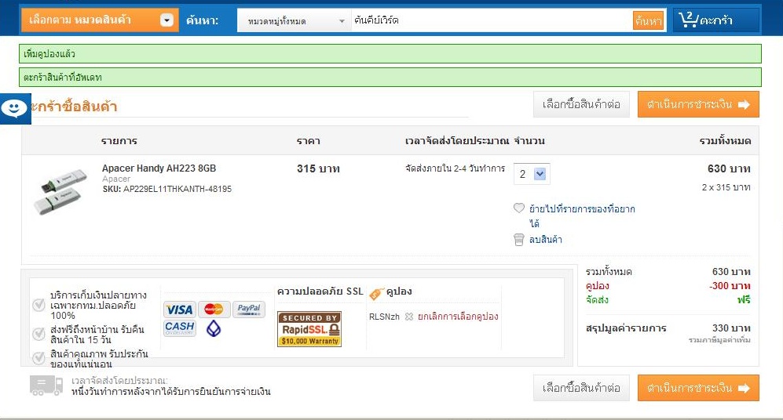Image resolution: width=783 pixels, height=420 pixels.
Task: Click the X icon next to coupon RLSNzh
Action: 409,317
